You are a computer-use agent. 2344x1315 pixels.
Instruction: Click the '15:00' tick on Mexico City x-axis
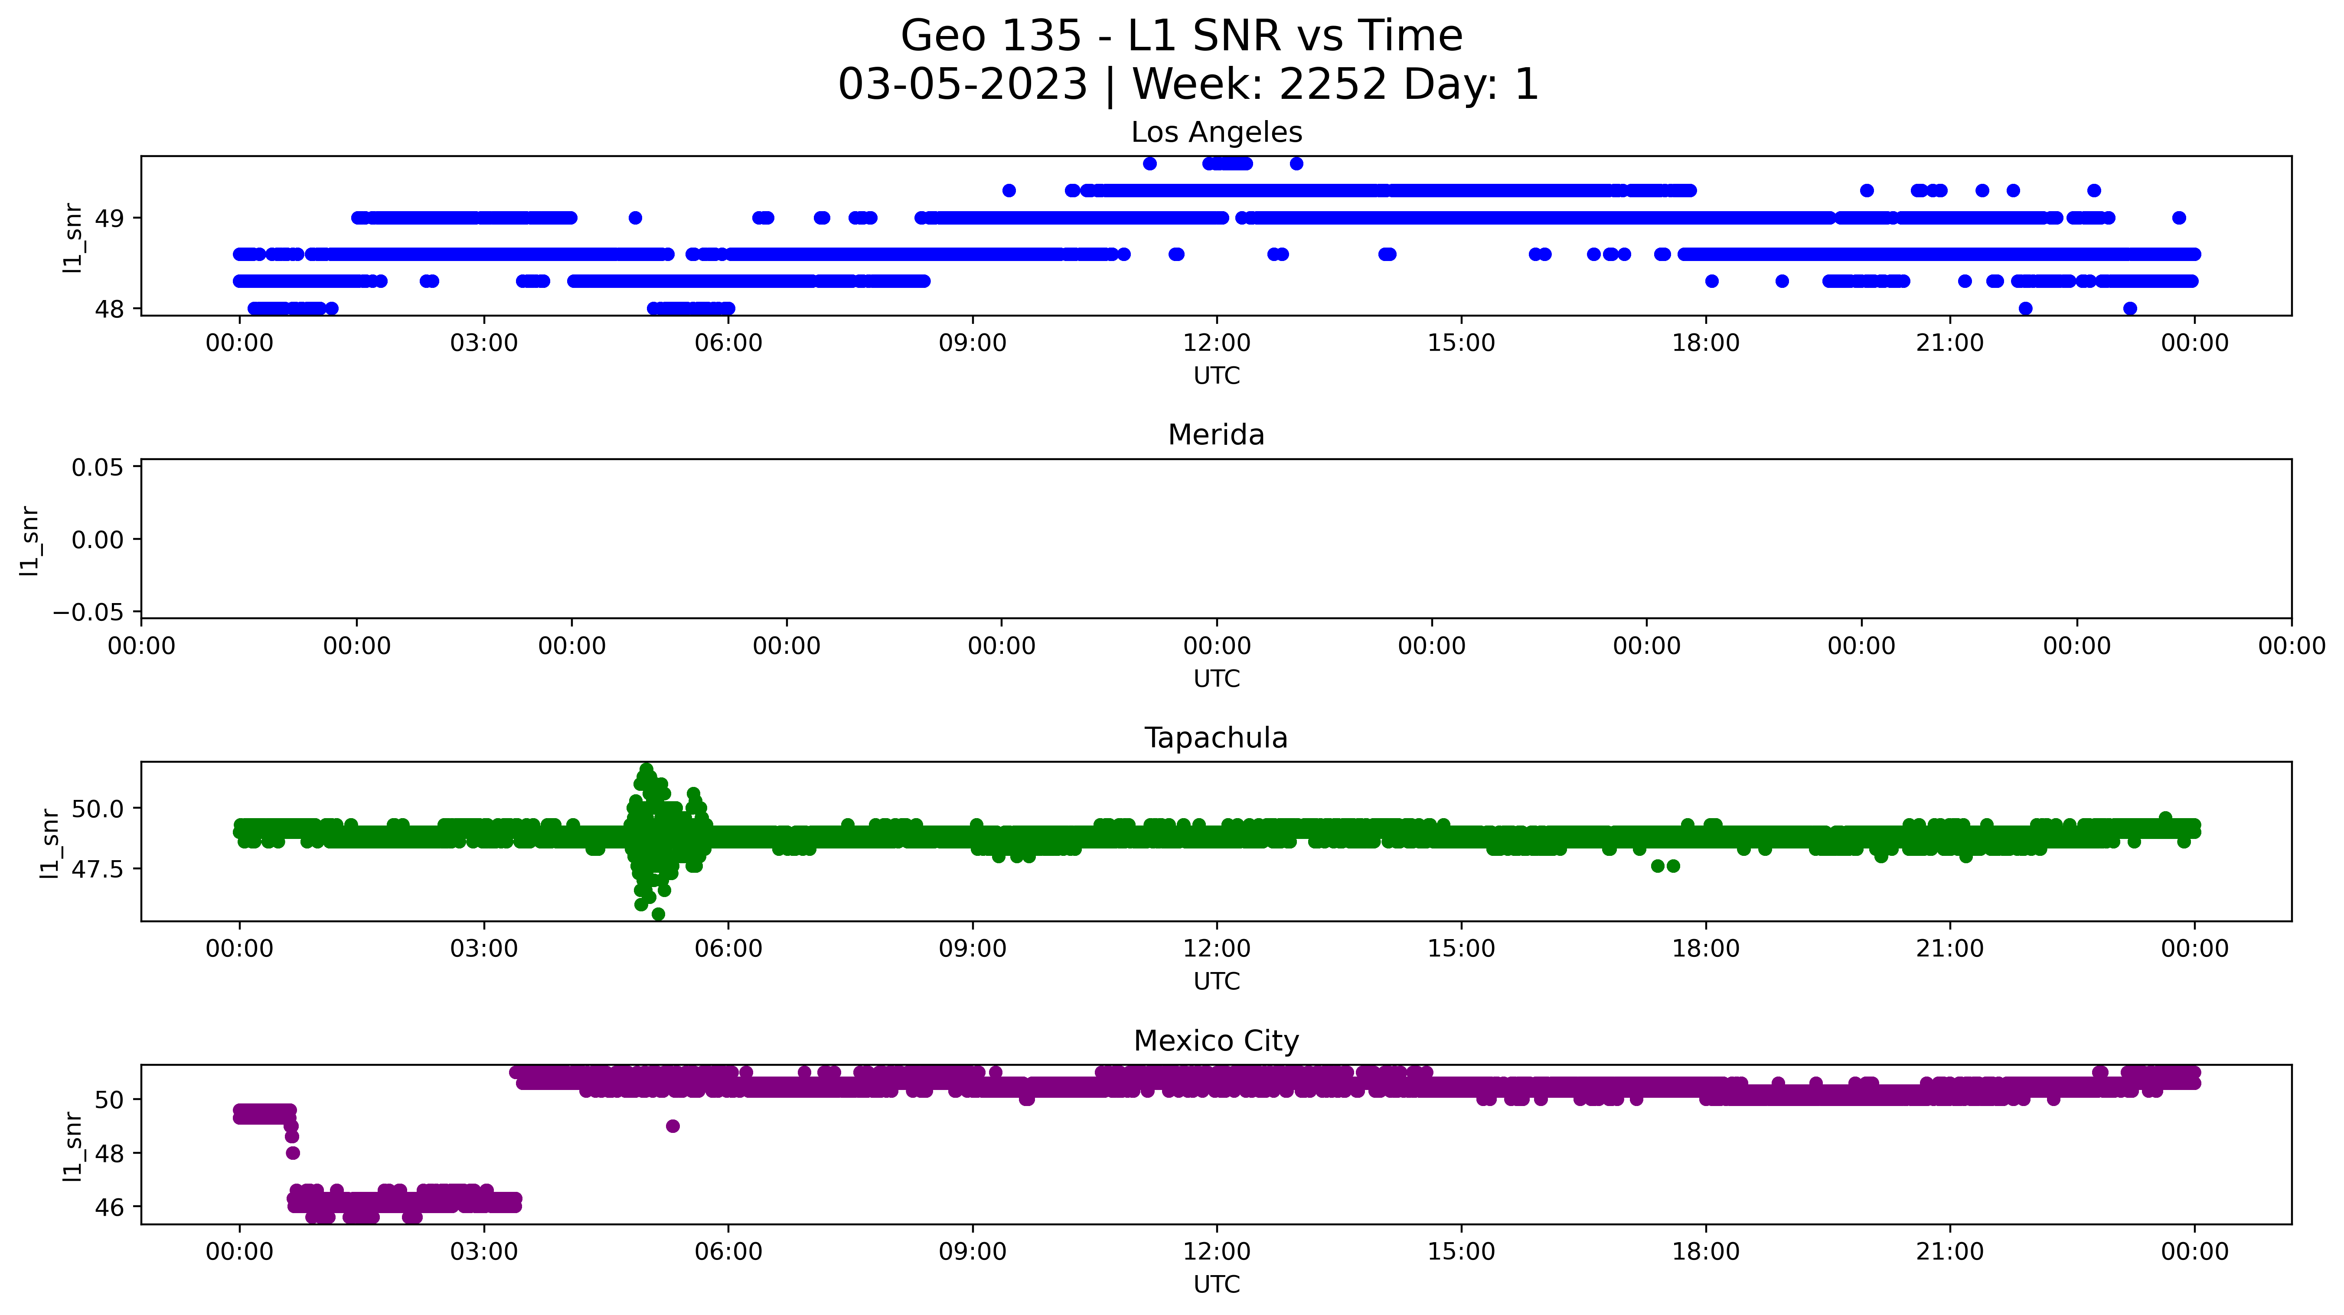click(x=1461, y=1251)
